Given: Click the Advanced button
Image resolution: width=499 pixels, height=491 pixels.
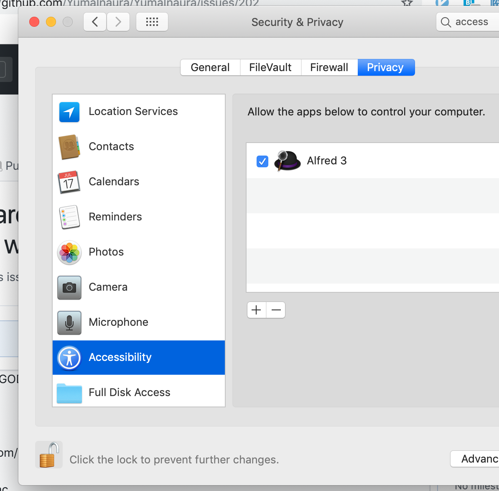Looking at the screenshot, I should (x=478, y=459).
